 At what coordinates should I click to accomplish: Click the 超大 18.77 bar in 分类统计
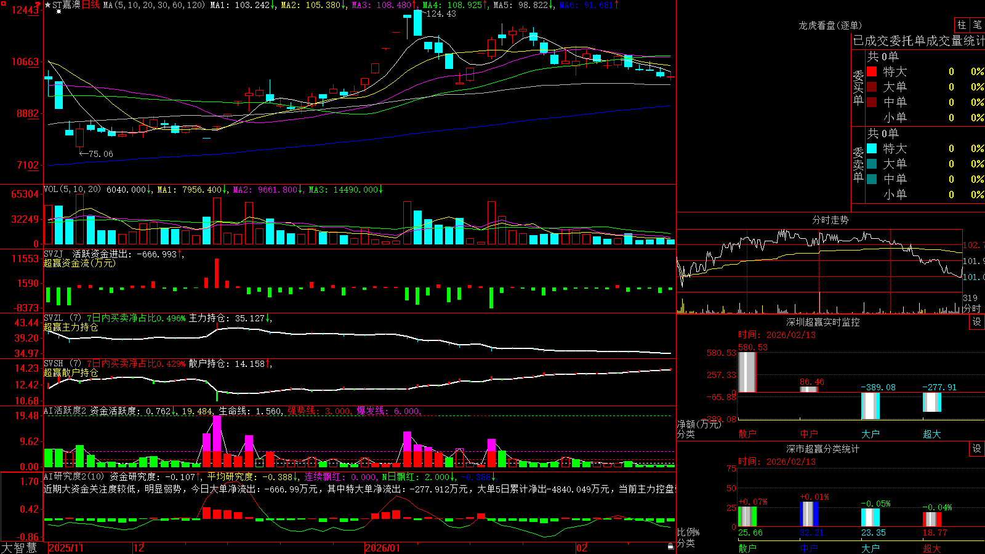932,519
